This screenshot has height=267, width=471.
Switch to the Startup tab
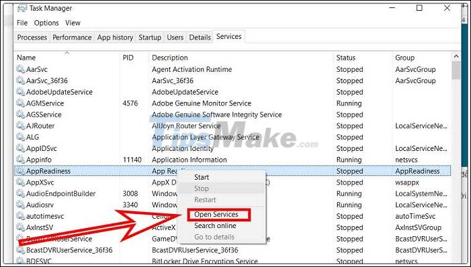pos(150,38)
